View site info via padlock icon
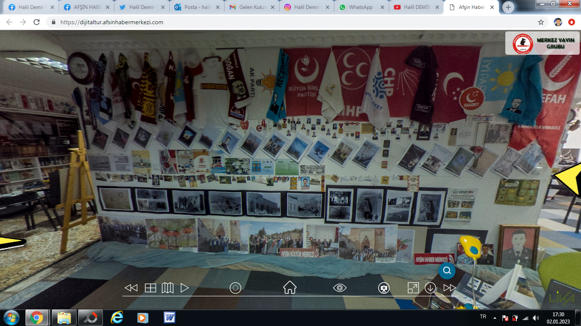This screenshot has width=581, height=326. point(54,22)
